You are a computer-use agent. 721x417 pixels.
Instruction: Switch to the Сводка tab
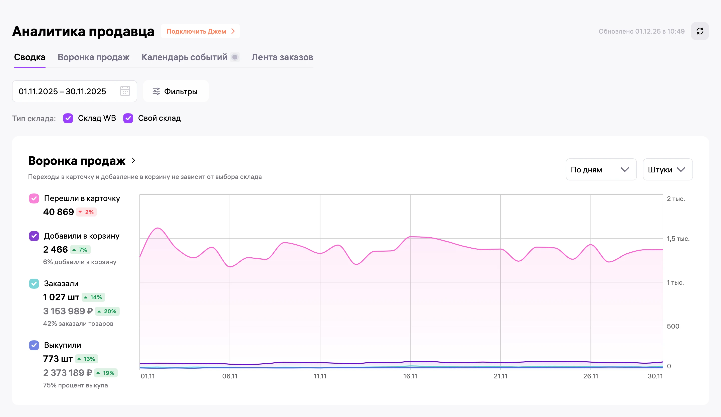point(30,57)
